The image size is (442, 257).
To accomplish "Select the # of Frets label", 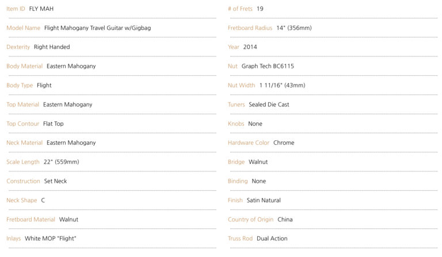I will [x=240, y=9].
